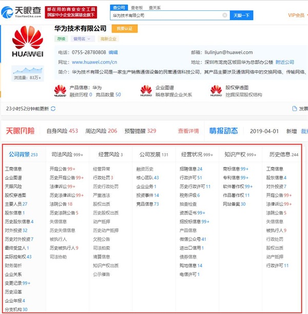Open 法院公告 18 under 司法风险
Image resolution: width=308 pixels, height=314 pixels.
[x=61, y=204]
